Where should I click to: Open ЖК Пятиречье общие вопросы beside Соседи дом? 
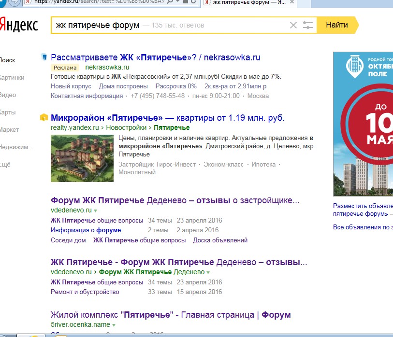click(x=139, y=240)
